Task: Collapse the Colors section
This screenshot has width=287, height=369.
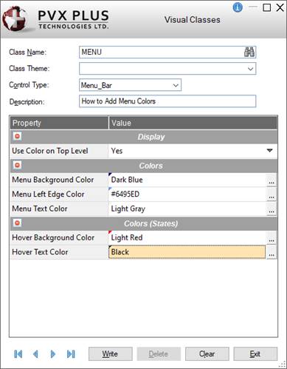Action: coord(17,165)
